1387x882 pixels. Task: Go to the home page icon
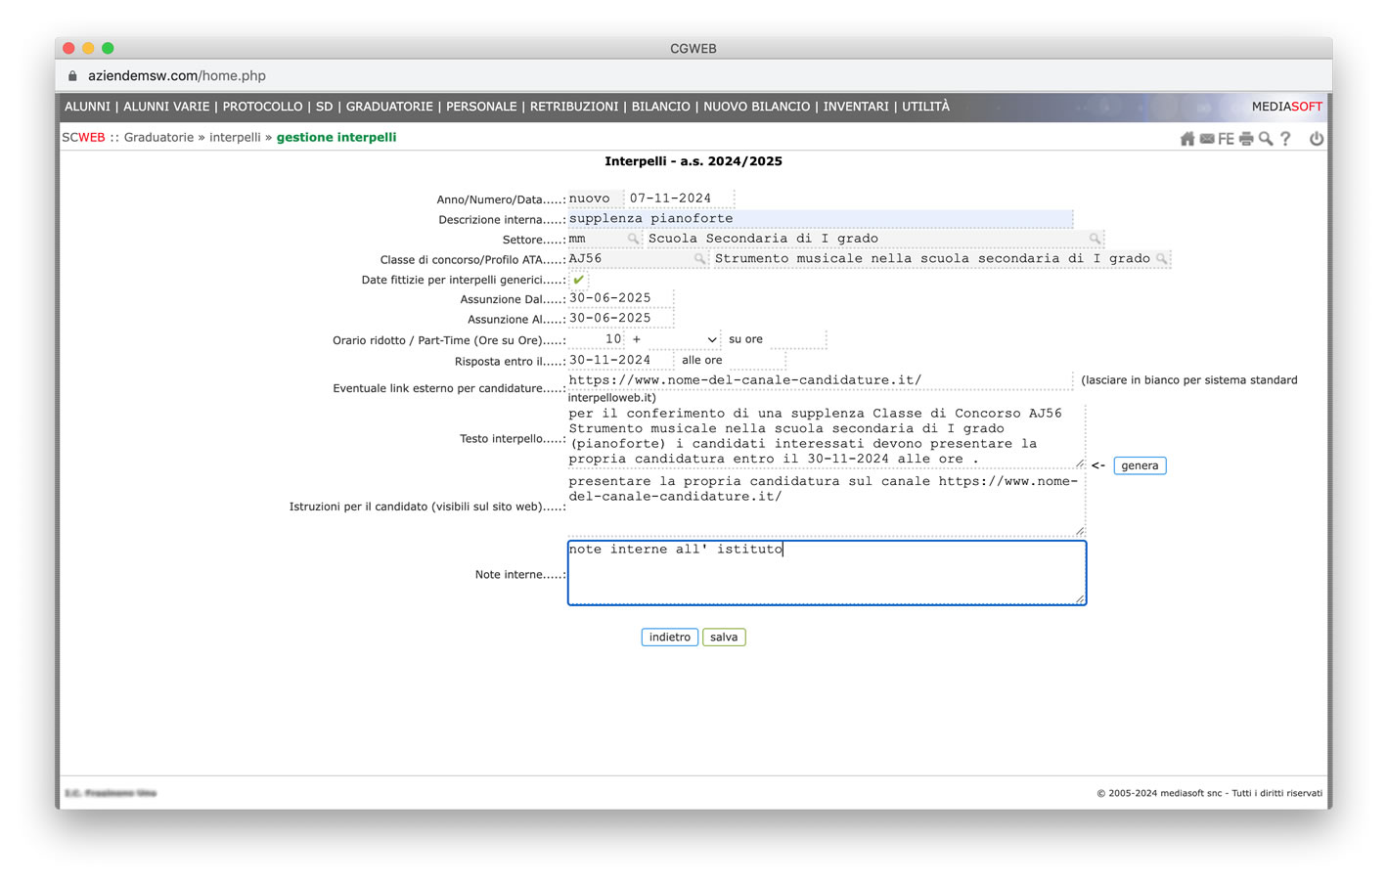pos(1187,139)
